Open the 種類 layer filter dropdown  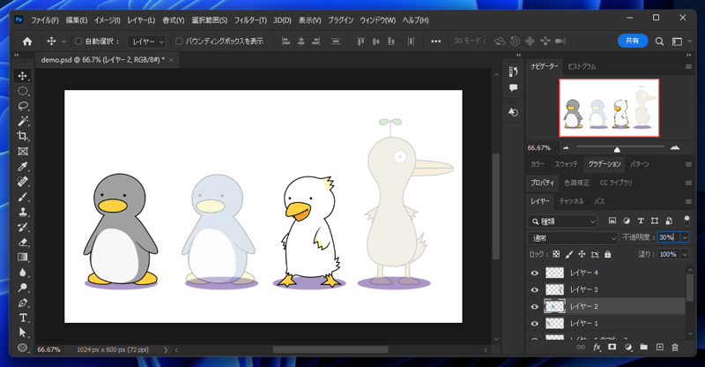click(564, 221)
